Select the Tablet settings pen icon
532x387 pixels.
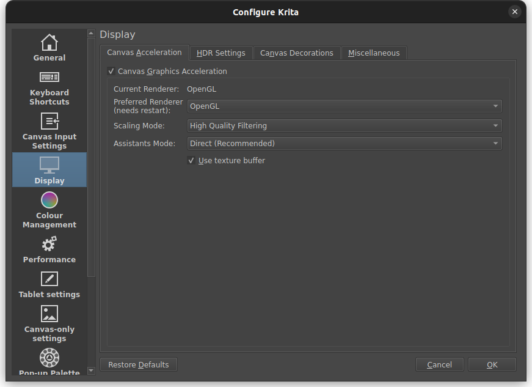point(49,279)
